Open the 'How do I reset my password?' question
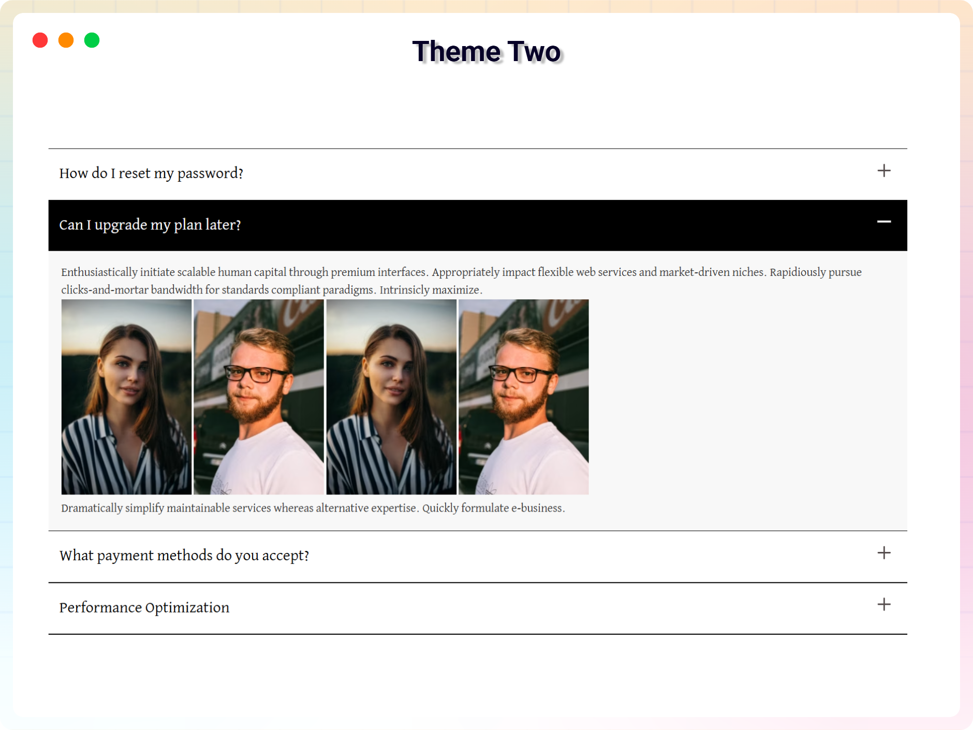 (x=151, y=173)
